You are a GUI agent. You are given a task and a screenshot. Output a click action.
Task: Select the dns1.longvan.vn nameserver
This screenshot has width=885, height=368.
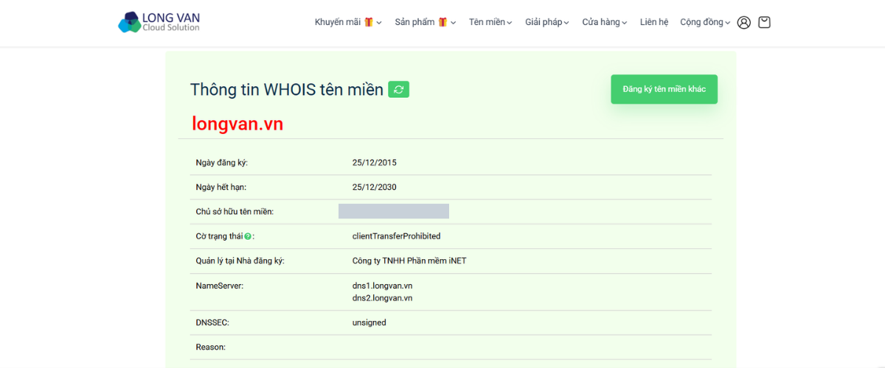click(x=382, y=285)
